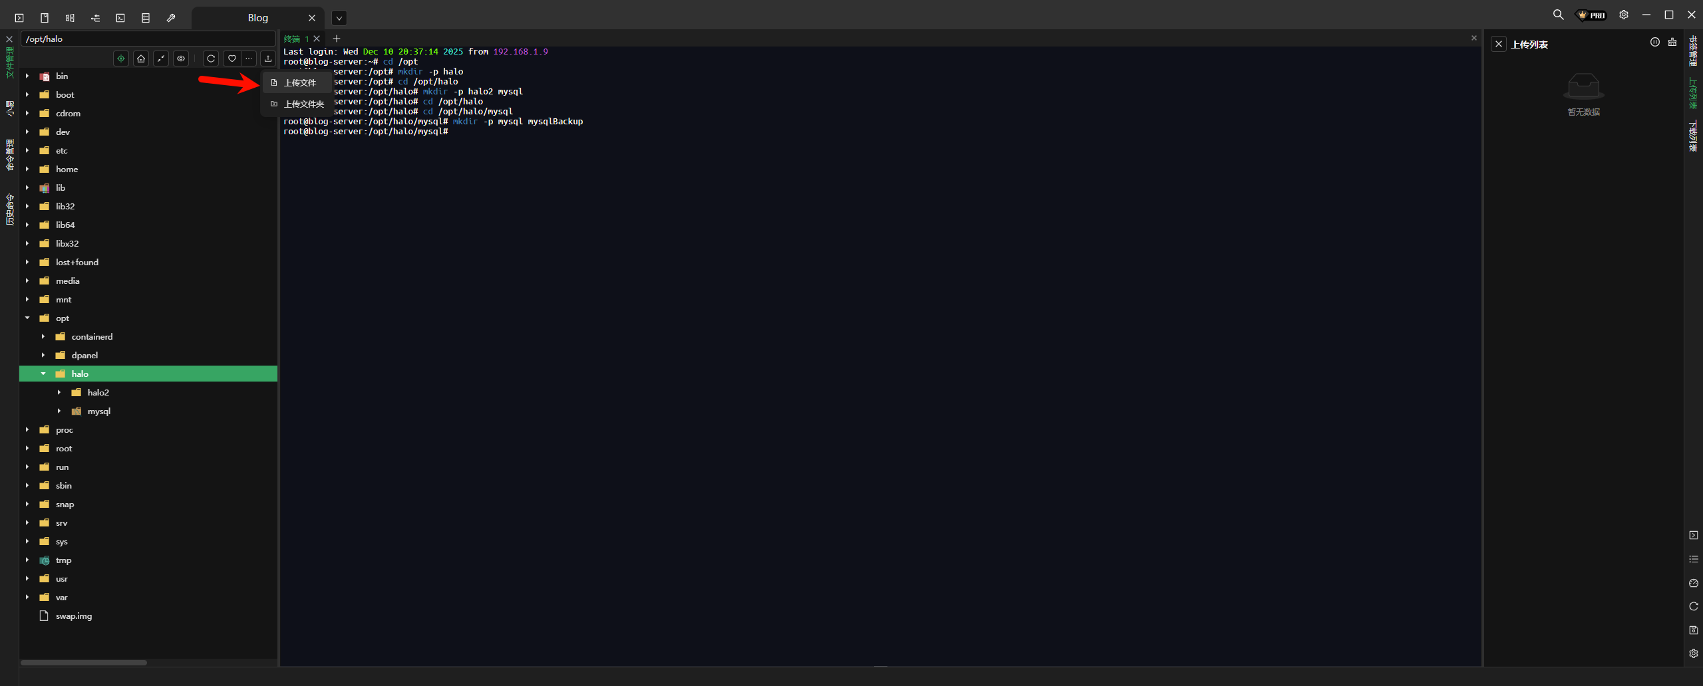
Task: Open the search magnifier in title bar
Action: click(x=1558, y=15)
